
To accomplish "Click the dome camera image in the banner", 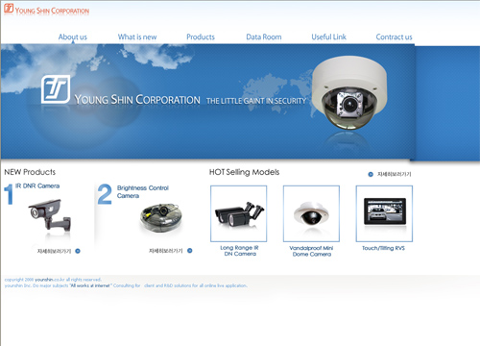I will 349,92.
